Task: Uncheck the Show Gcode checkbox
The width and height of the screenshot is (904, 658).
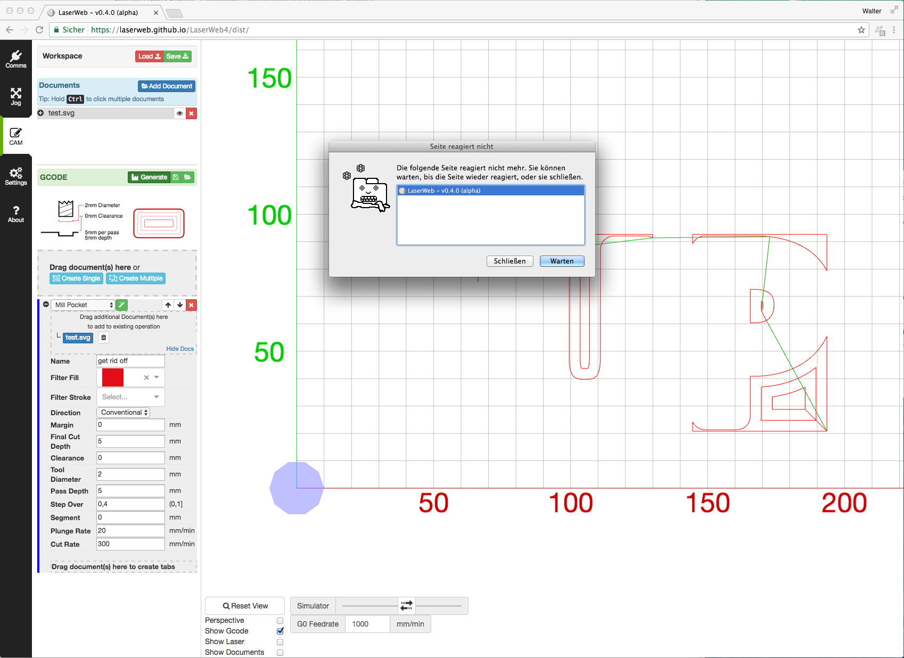Action: pos(280,631)
